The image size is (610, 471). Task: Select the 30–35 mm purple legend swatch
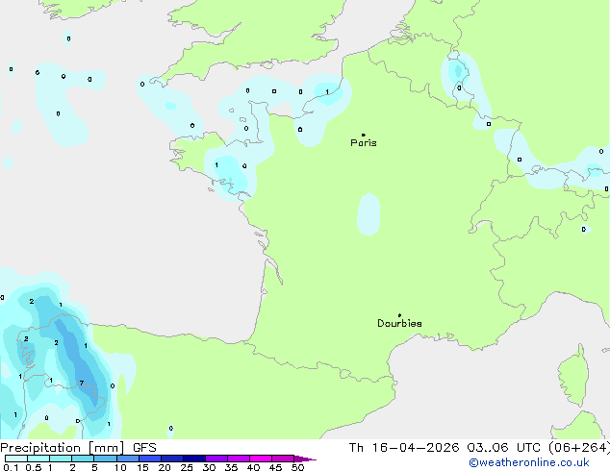(216, 459)
